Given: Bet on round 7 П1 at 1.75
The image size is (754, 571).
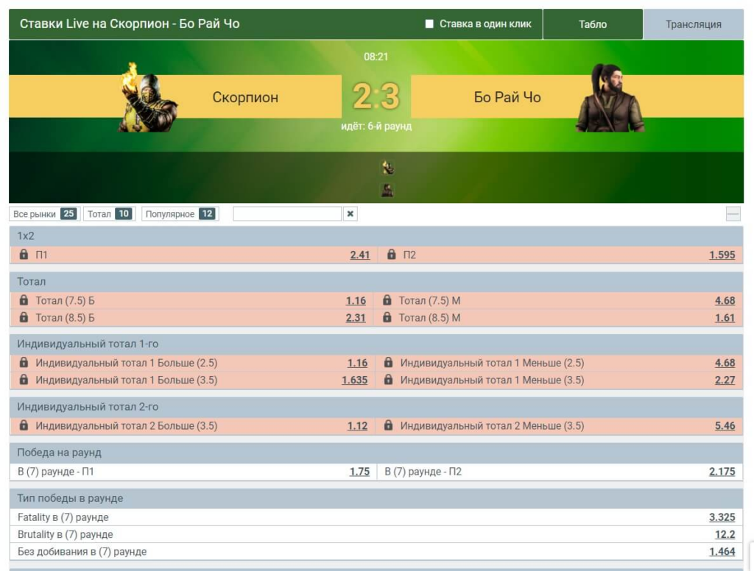Looking at the screenshot, I should 359,472.
